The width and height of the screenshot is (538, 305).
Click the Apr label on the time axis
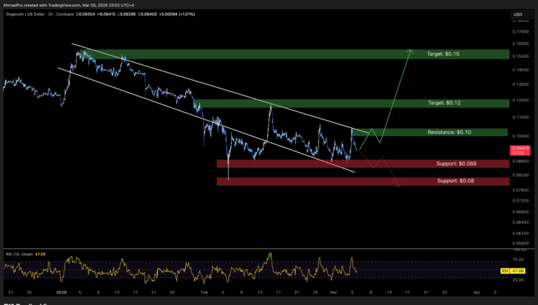[x=476, y=292]
